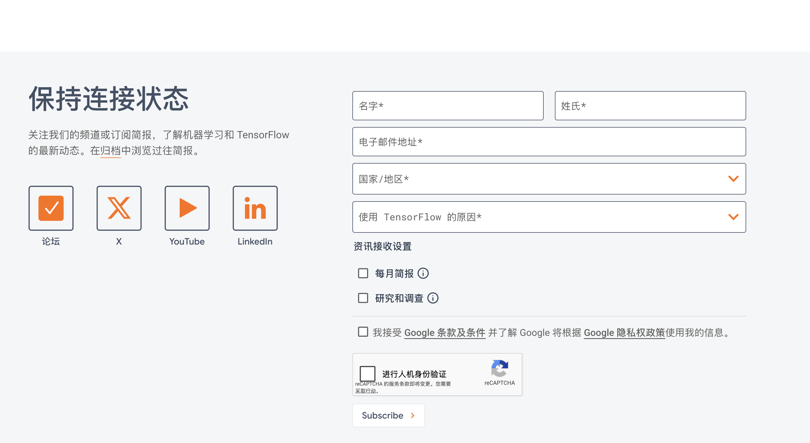Click the YouTube label text

coord(187,241)
